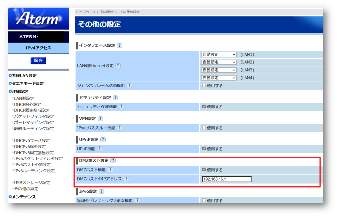Open help for LAN側Ethernet設定
Screen dimensions: 337x217
pyautogui.click(x=118, y=66)
